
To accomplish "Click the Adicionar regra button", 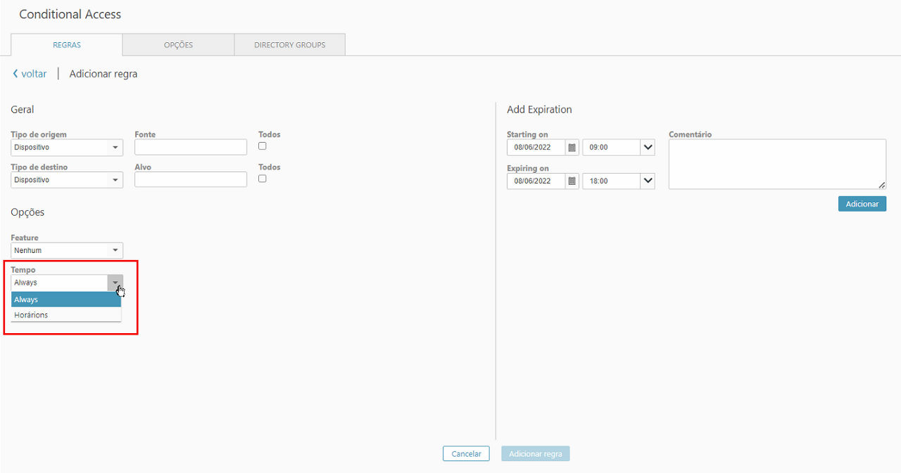I will click(536, 454).
